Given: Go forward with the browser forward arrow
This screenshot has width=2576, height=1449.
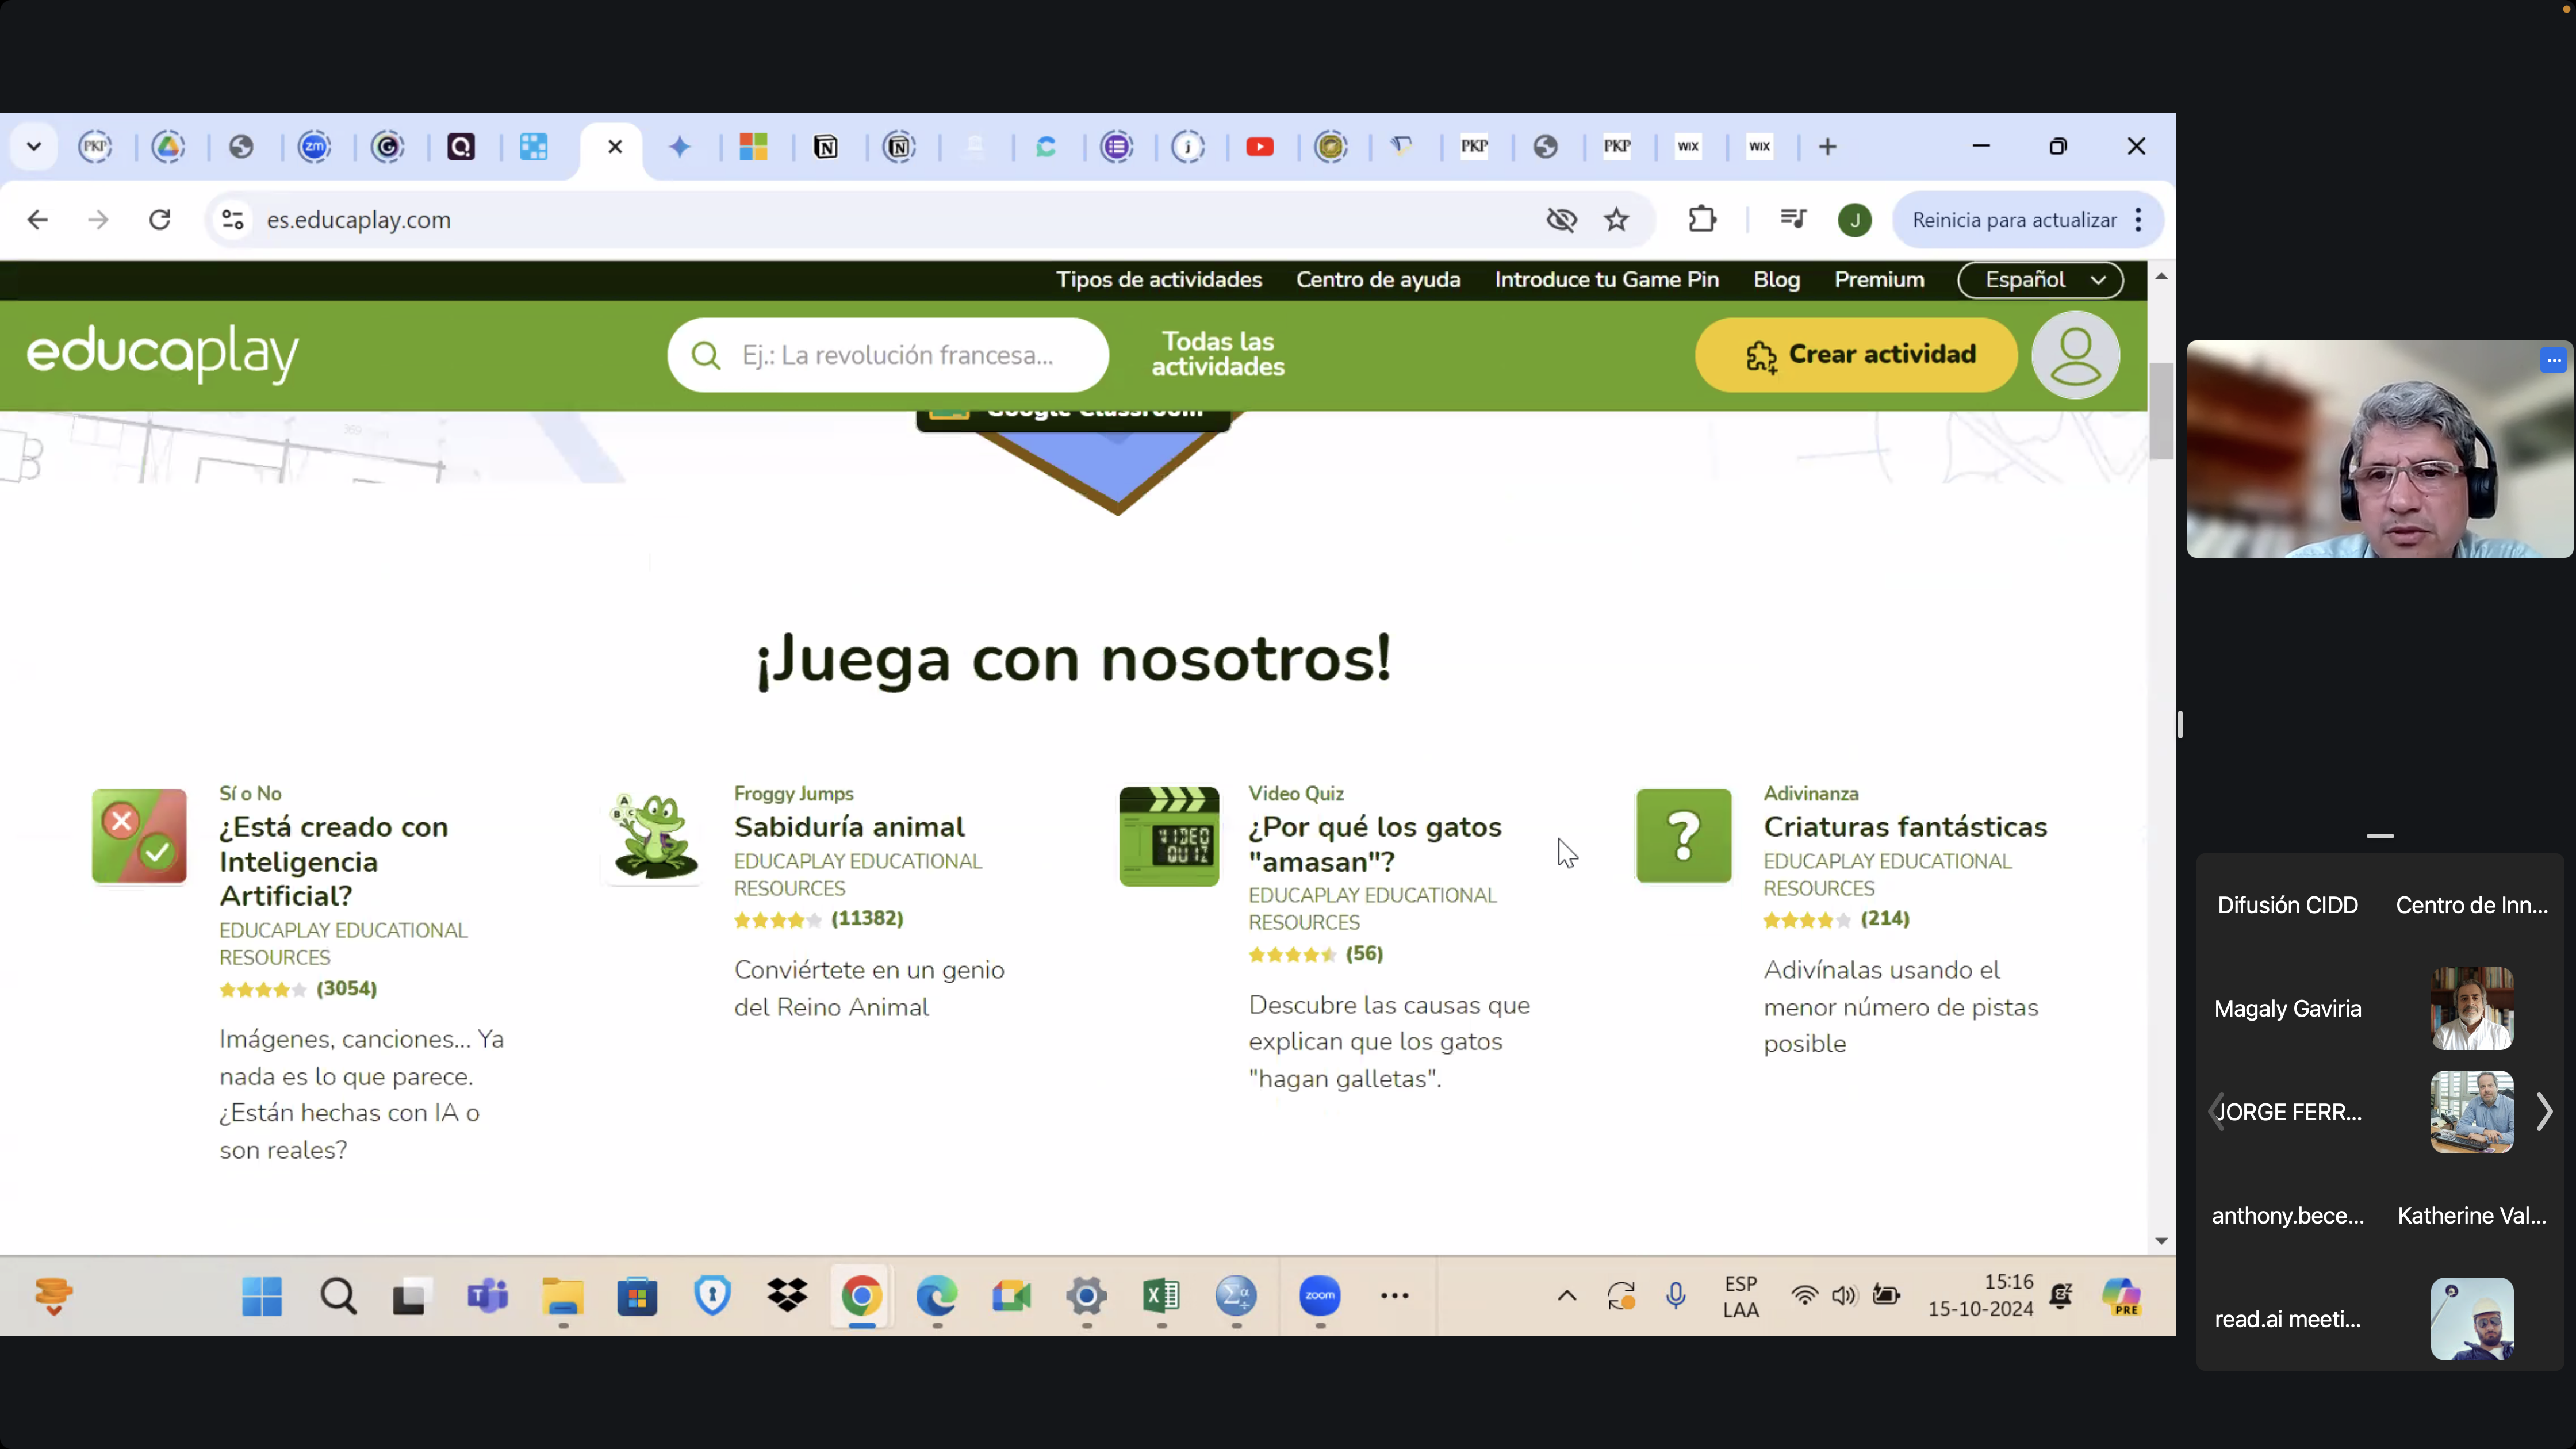Looking at the screenshot, I should 98,220.
